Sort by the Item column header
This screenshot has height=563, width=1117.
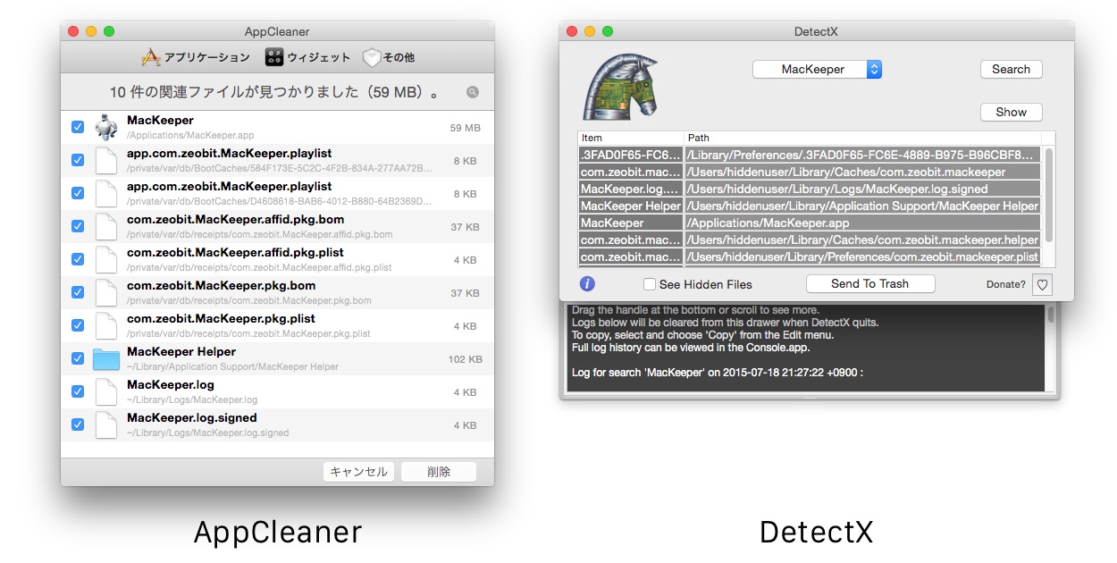coord(631,138)
